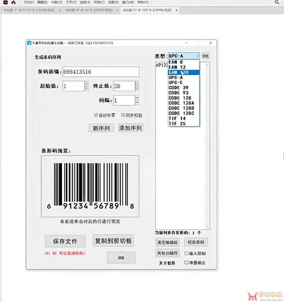Increase 间隔 with the up arrow
Screen dimensions: 284x302
pyautogui.click(x=137, y=98)
